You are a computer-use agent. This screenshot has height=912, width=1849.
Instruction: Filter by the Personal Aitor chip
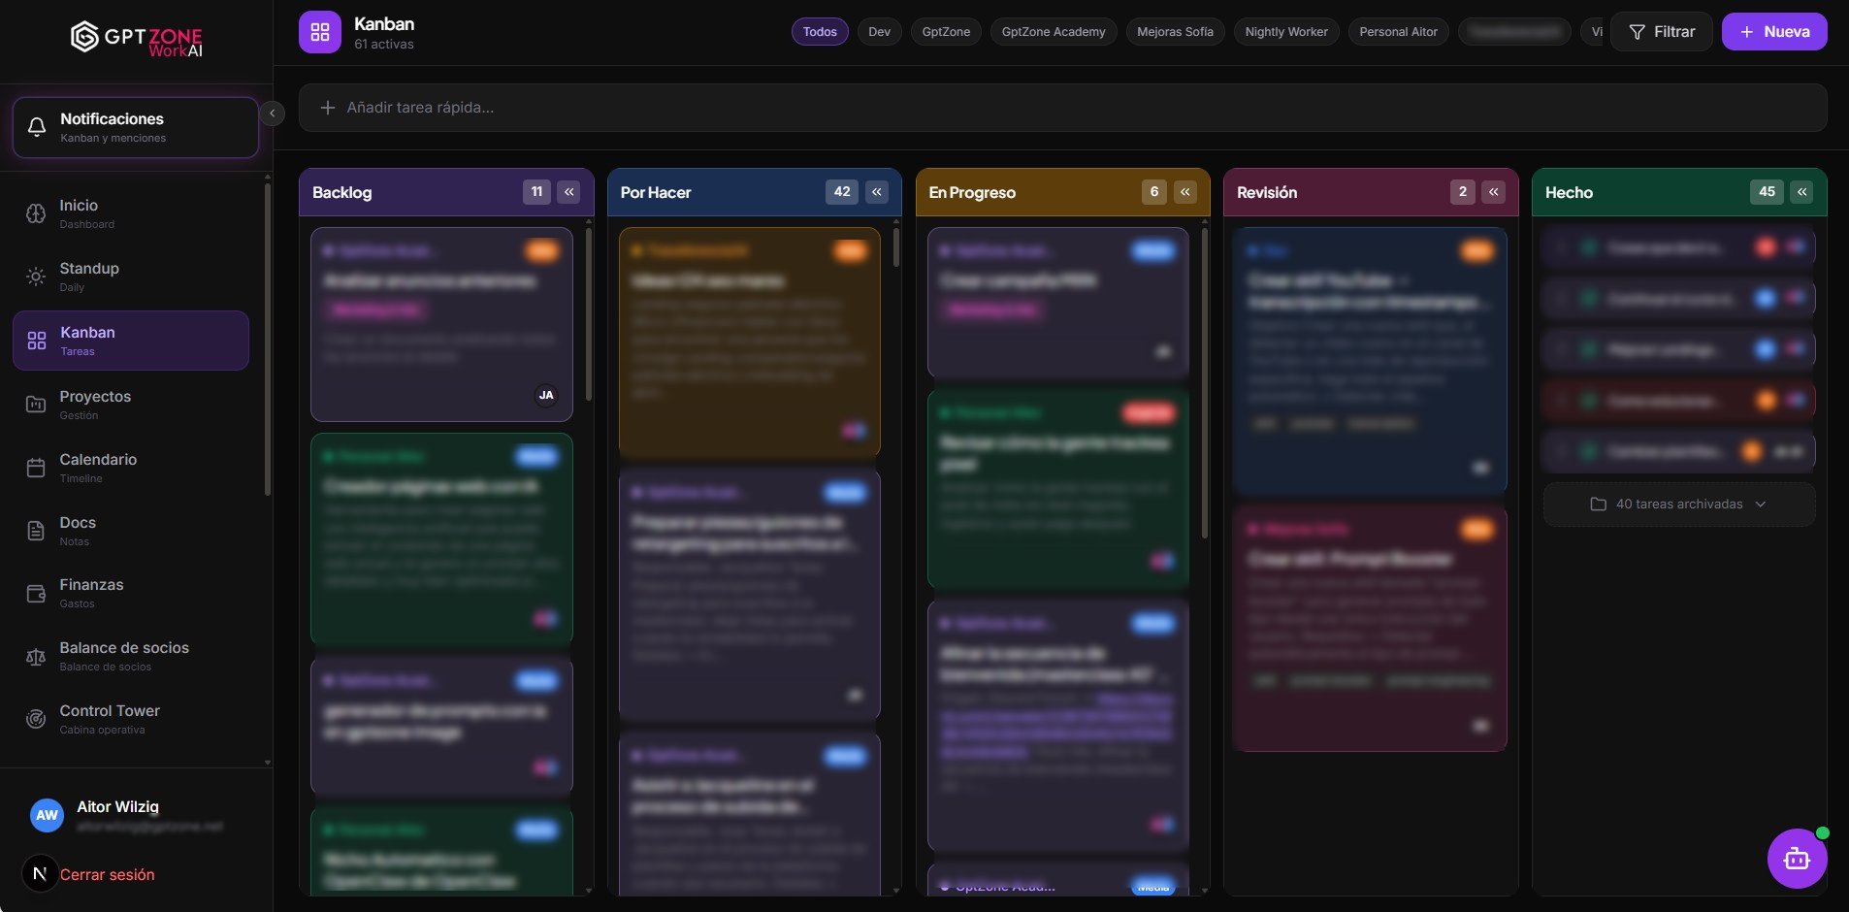point(1399,32)
